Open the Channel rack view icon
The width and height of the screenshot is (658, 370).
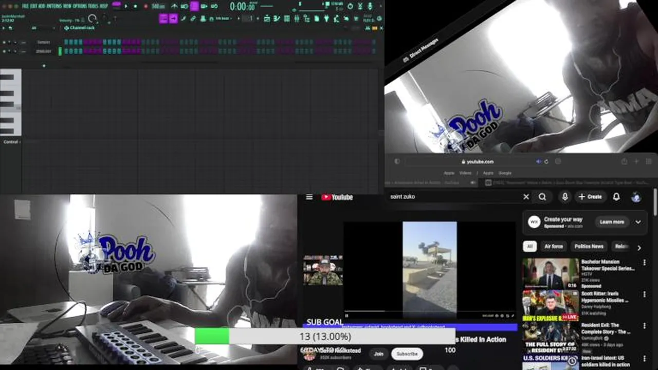287,18
